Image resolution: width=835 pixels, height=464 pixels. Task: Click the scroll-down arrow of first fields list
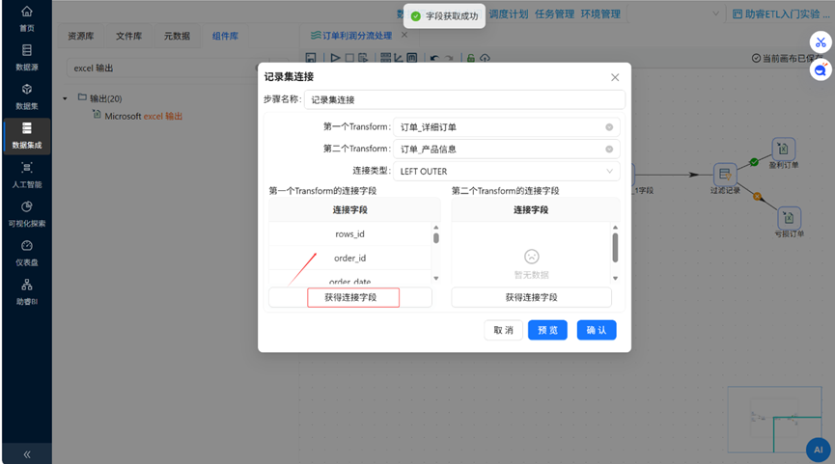[436, 278]
